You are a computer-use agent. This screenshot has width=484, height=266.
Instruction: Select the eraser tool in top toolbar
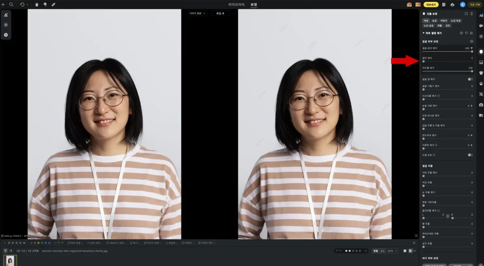click(54, 4)
